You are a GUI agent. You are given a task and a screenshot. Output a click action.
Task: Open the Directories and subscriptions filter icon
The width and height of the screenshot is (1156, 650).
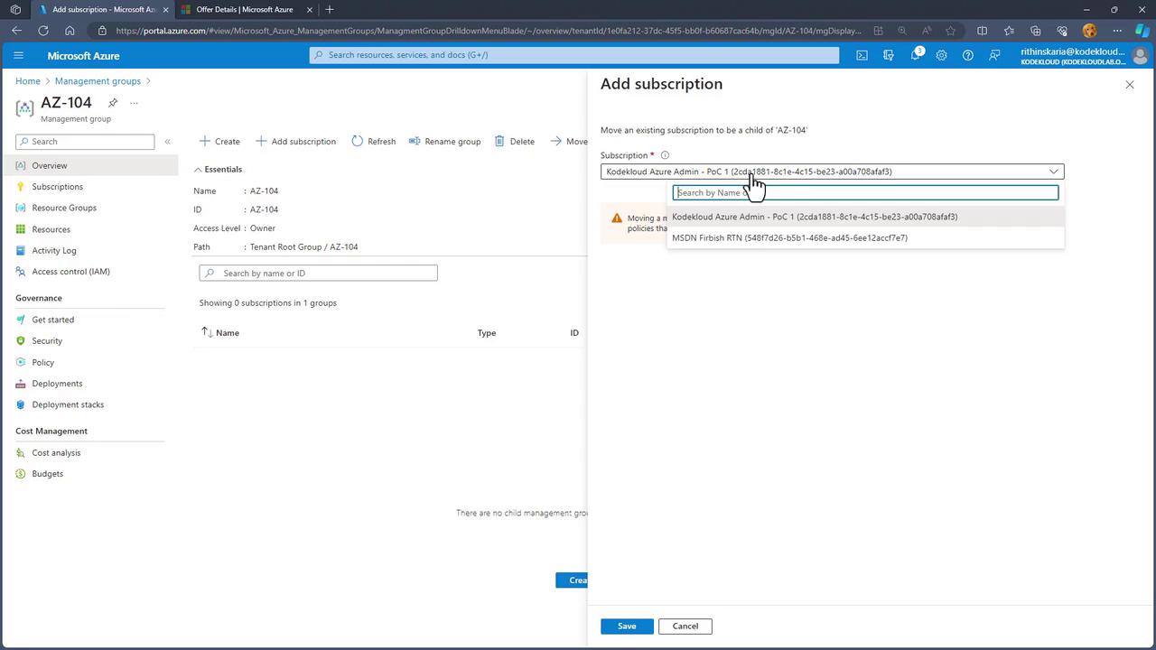click(889, 55)
